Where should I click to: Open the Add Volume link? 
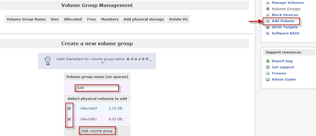click(283, 21)
